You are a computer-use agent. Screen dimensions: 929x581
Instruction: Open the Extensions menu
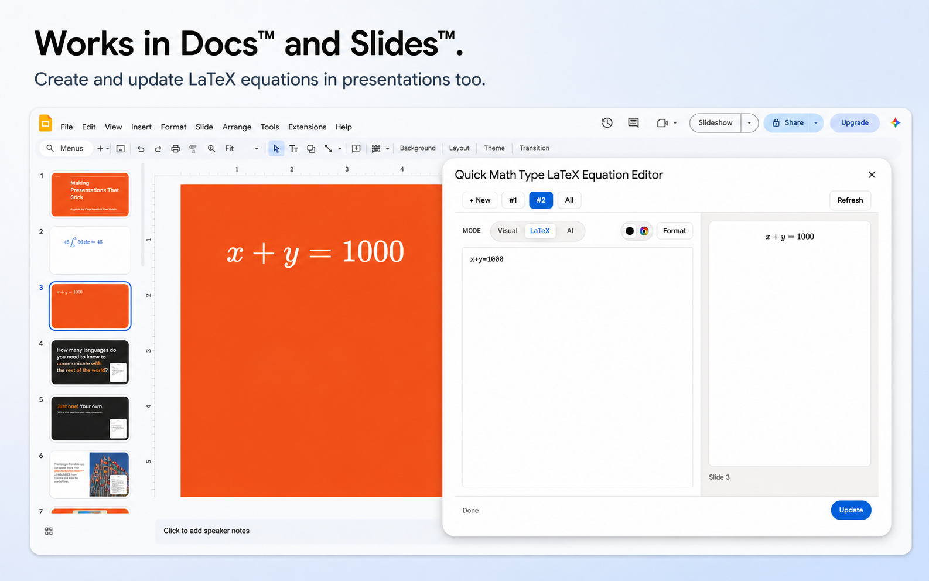click(x=307, y=127)
